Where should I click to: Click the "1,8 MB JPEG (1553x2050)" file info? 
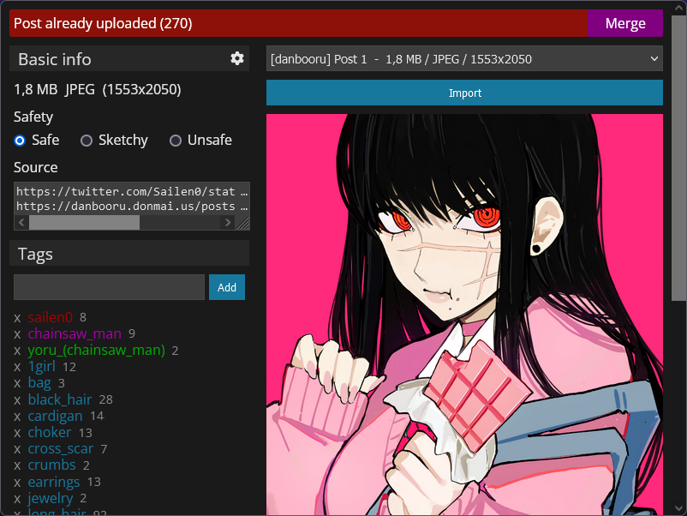pos(98,89)
